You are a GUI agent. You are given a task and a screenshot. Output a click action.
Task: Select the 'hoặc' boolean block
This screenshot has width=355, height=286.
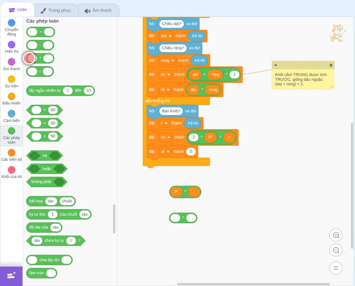(x=47, y=169)
